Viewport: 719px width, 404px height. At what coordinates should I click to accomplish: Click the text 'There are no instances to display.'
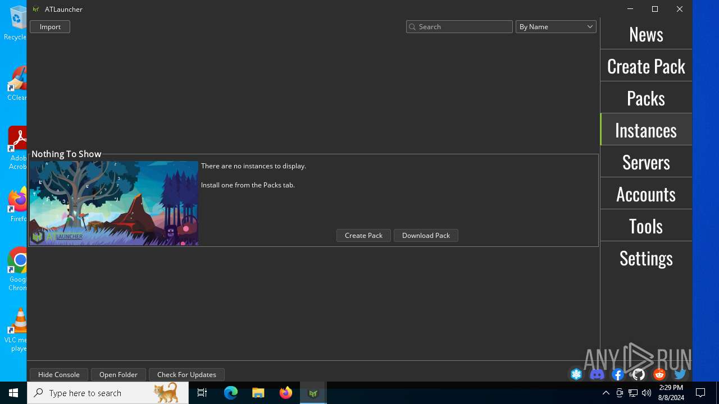coord(253,166)
